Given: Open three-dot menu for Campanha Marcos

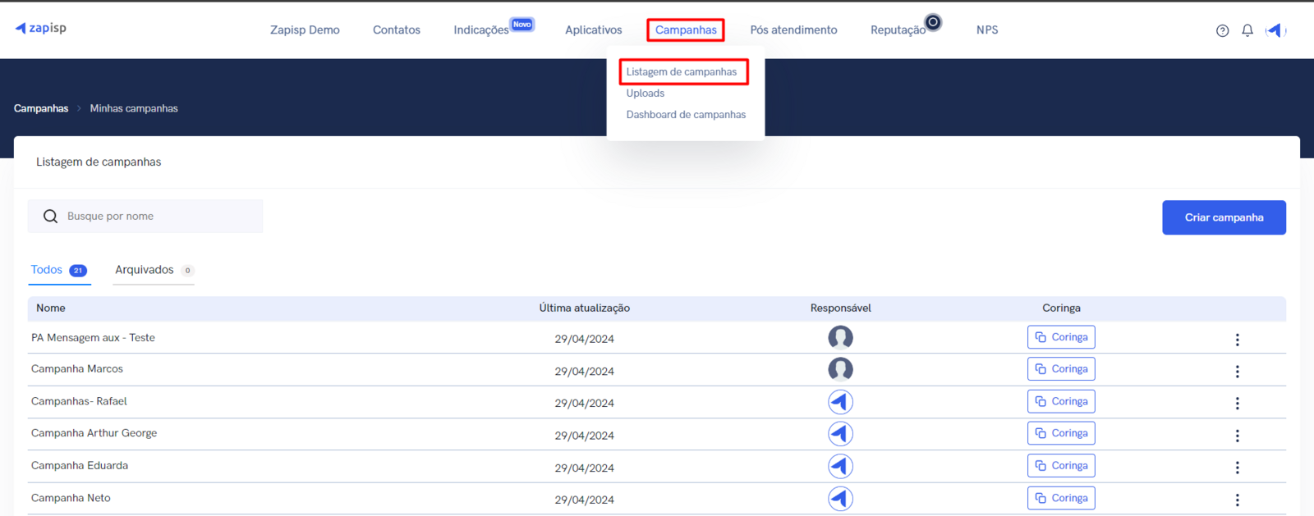Looking at the screenshot, I should click(1237, 372).
